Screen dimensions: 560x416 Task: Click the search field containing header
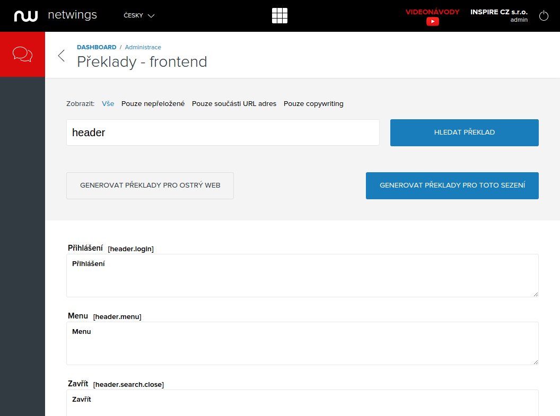(x=223, y=132)
